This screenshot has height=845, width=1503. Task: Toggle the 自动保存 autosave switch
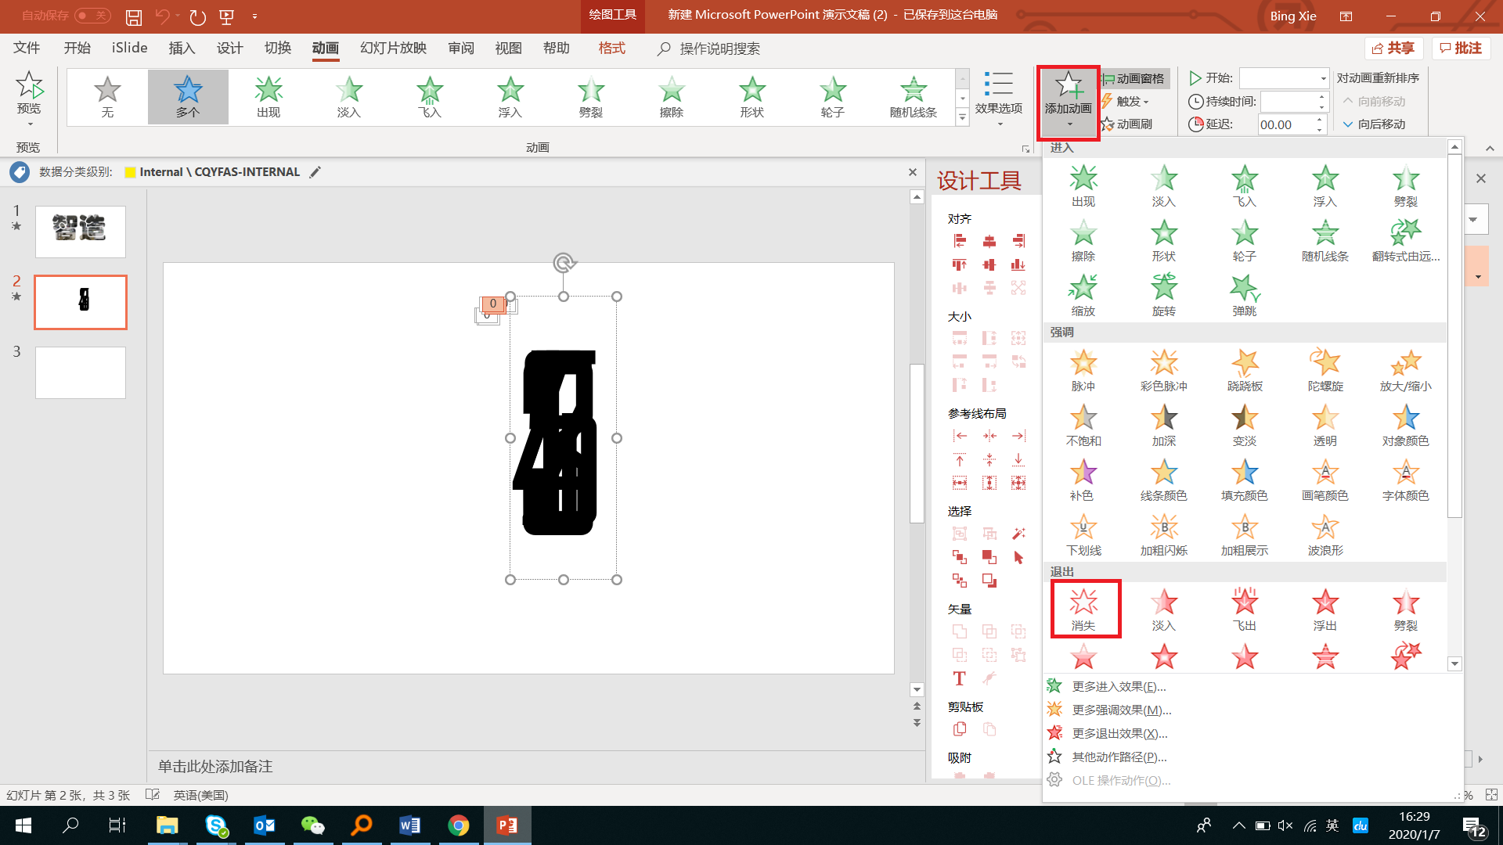pyautogui.click(x=92, y=16)
